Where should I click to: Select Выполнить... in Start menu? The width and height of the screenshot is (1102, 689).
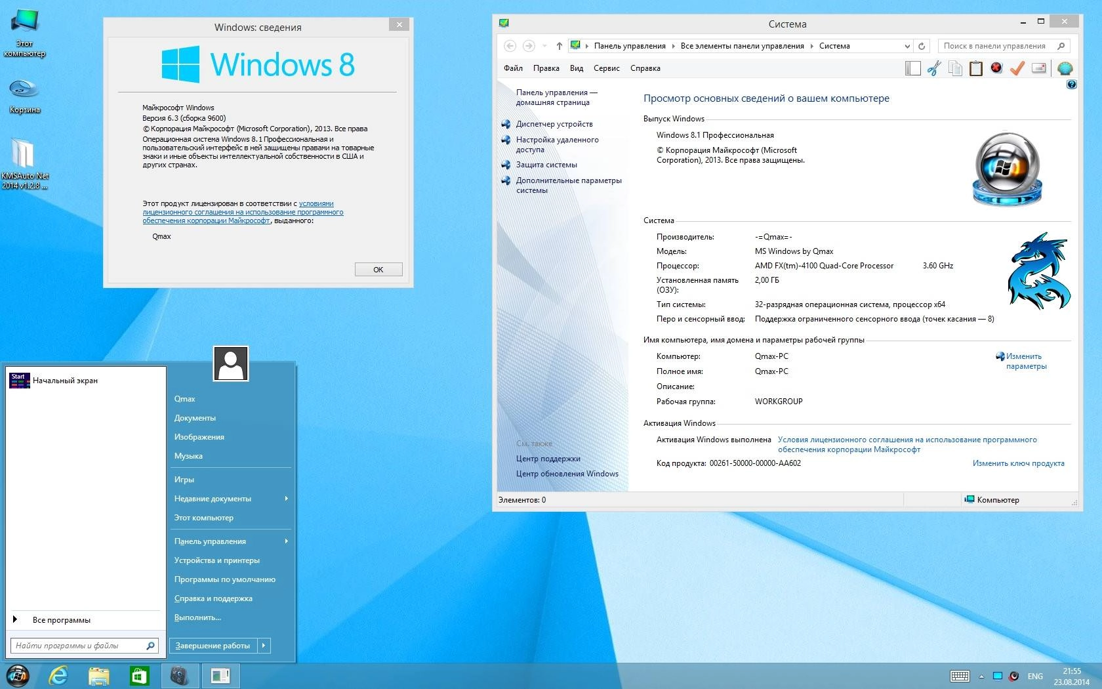(x=197, y=617)
